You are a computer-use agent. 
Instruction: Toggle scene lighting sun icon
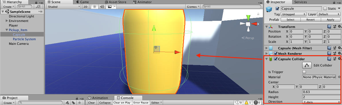[x=95, y=7]
